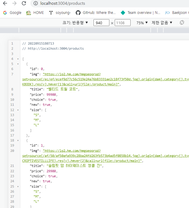Image resolution: width=189 pixels, height=208 pixels.
Task: Reload the page with the refresh icon
Action: pos(24,3)
